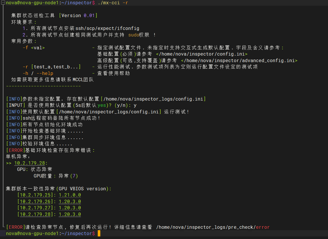
Task: Click the "基础环境检查存在异常错误" error line
Action: (x=58, y=150)
